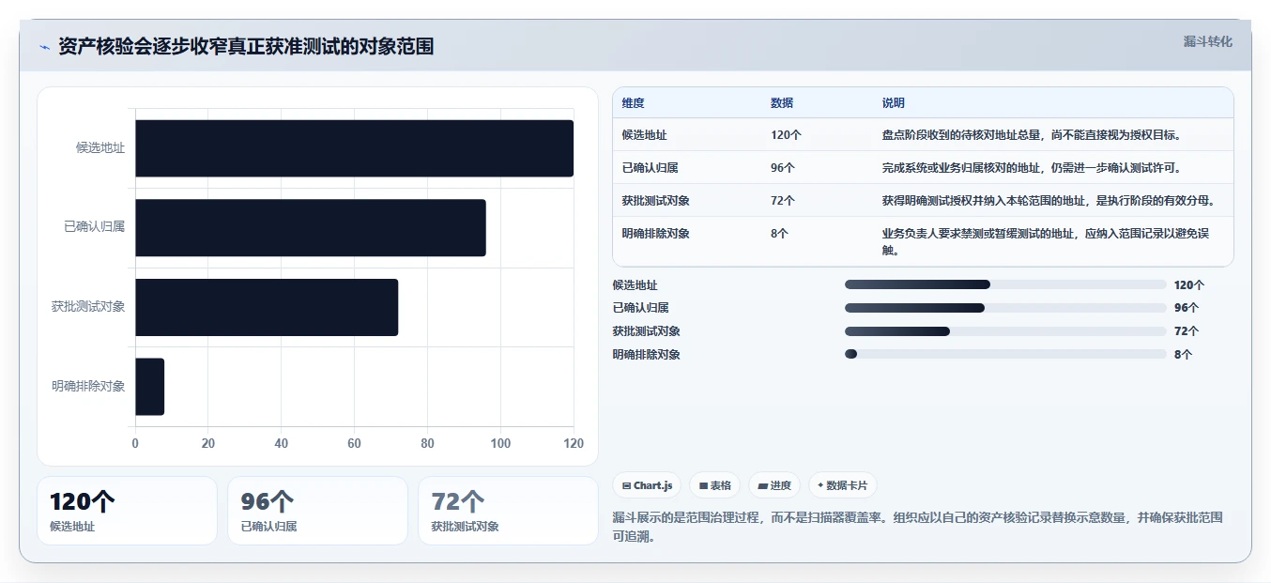Image resolution: width=1271 pixels, height=583 pixels.
Task: Click the 已确认归属 bar in the chart
Action: click(311, 227)
